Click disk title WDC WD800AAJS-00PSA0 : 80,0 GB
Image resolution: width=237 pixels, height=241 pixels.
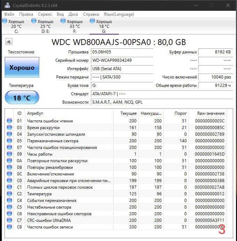point(119,42)
